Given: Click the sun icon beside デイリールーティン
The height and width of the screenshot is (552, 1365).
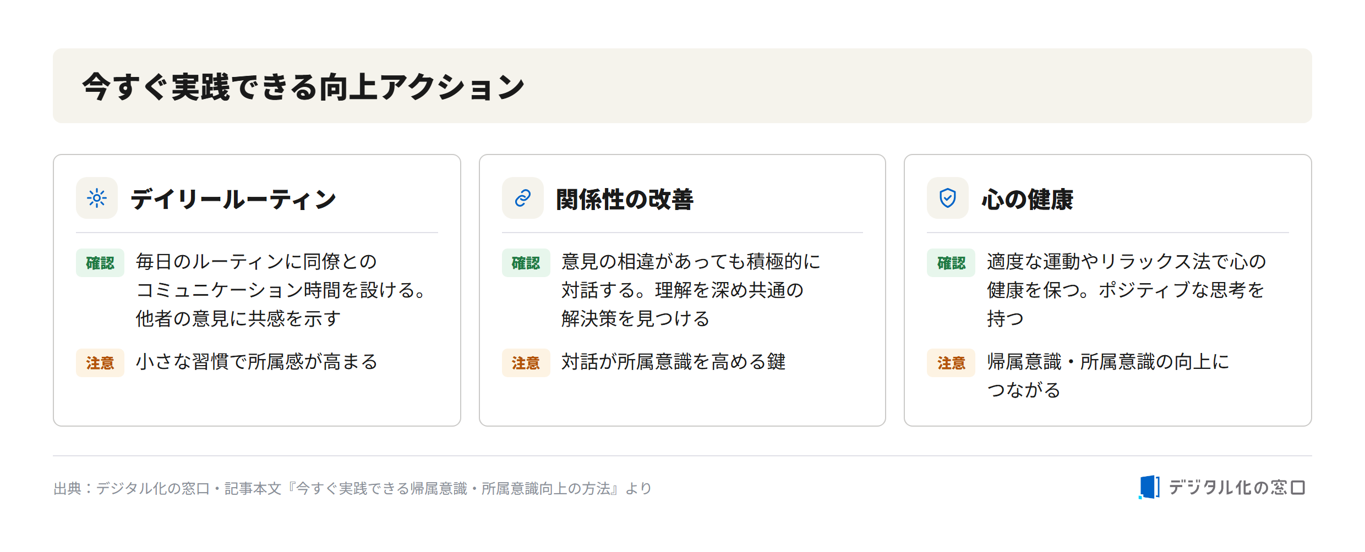Looking at the screenshot, I should coord(97,198).
